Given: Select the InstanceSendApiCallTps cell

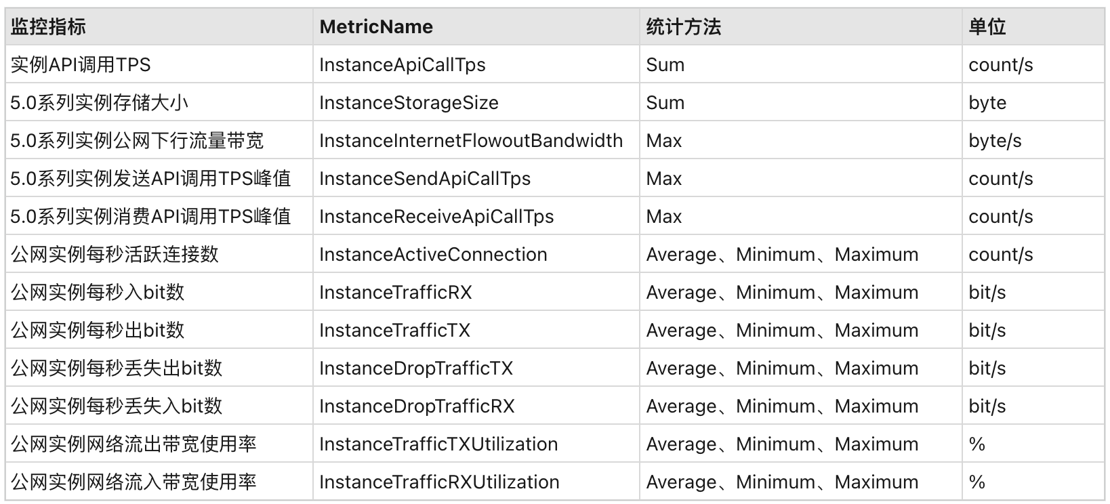Looking at the screenshot, I should point(425,179).
